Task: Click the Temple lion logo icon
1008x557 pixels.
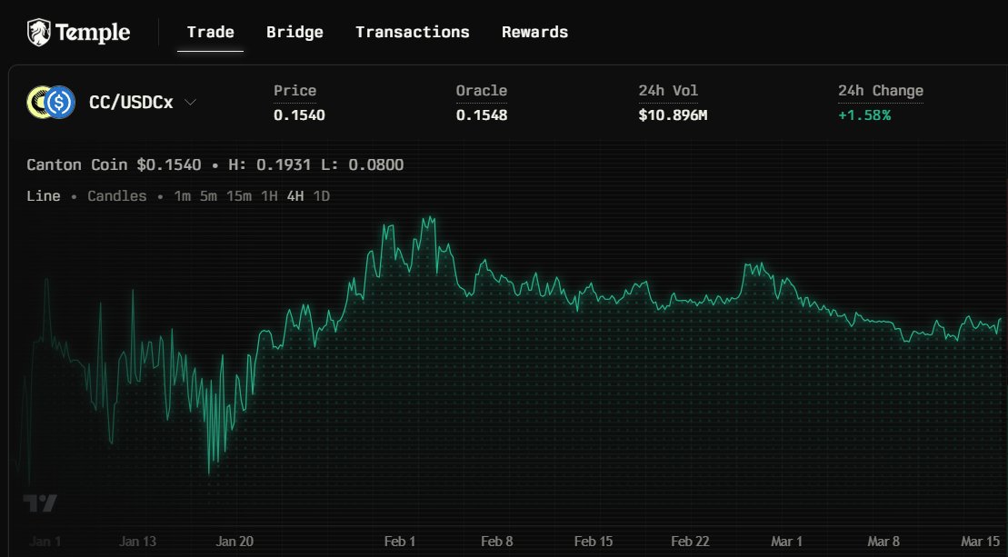Action: pyautogui.click(x=38, y=32)
